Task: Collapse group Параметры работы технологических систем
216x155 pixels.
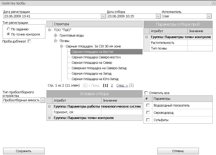Action: pos(49,107)
